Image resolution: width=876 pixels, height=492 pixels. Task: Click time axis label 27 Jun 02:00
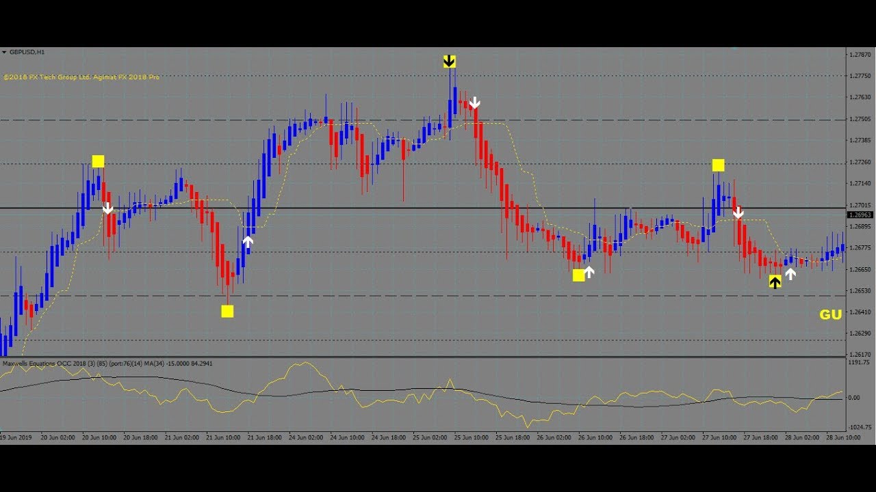pyautogui.click(x=679, y=437)
